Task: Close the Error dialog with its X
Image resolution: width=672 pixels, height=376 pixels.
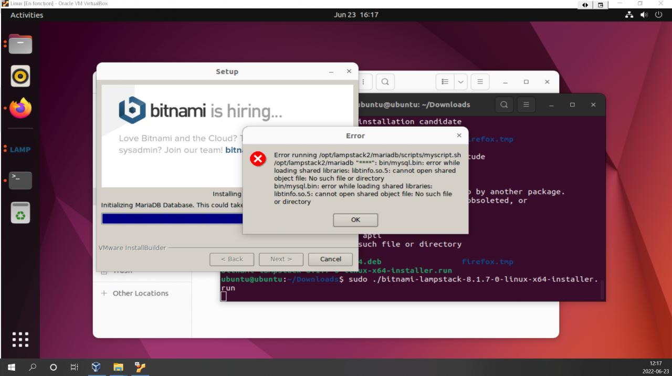Action: click(x=459, y=135)
